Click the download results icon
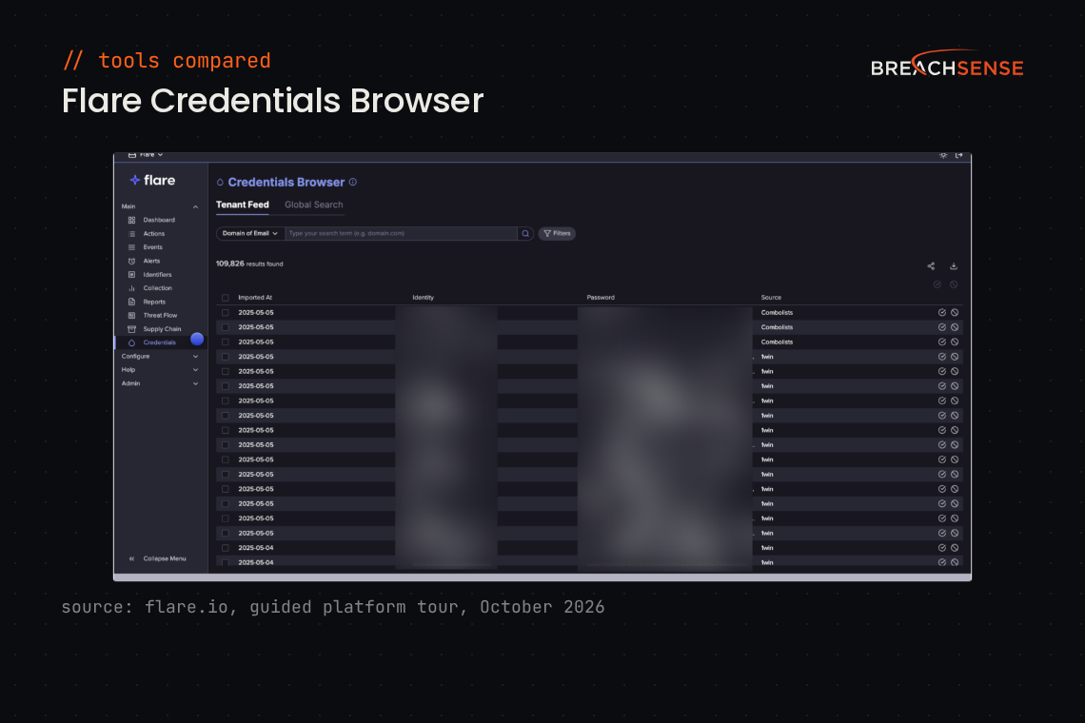1085x723 pixels. 954,266
